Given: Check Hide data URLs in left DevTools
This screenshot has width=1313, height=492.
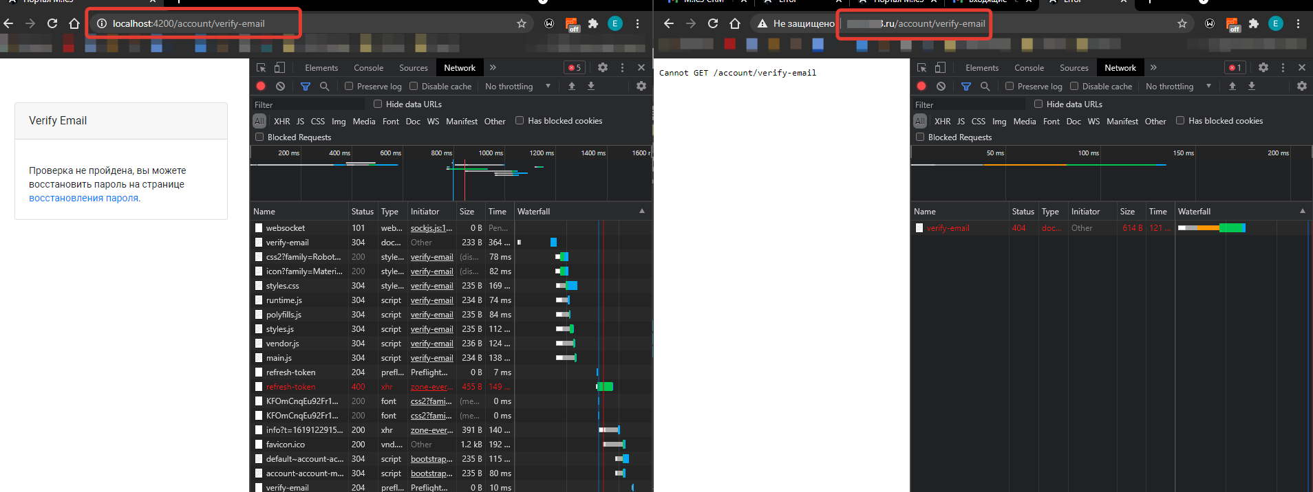Looking at the screenshot, I should pos(378,104).
